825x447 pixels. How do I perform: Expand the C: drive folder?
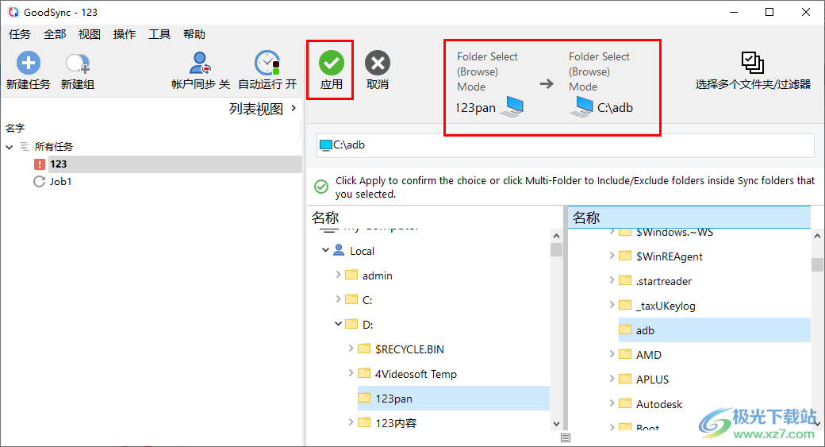coord(338,299)
